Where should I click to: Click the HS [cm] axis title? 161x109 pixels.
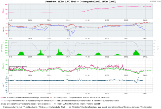coord(3,11)
